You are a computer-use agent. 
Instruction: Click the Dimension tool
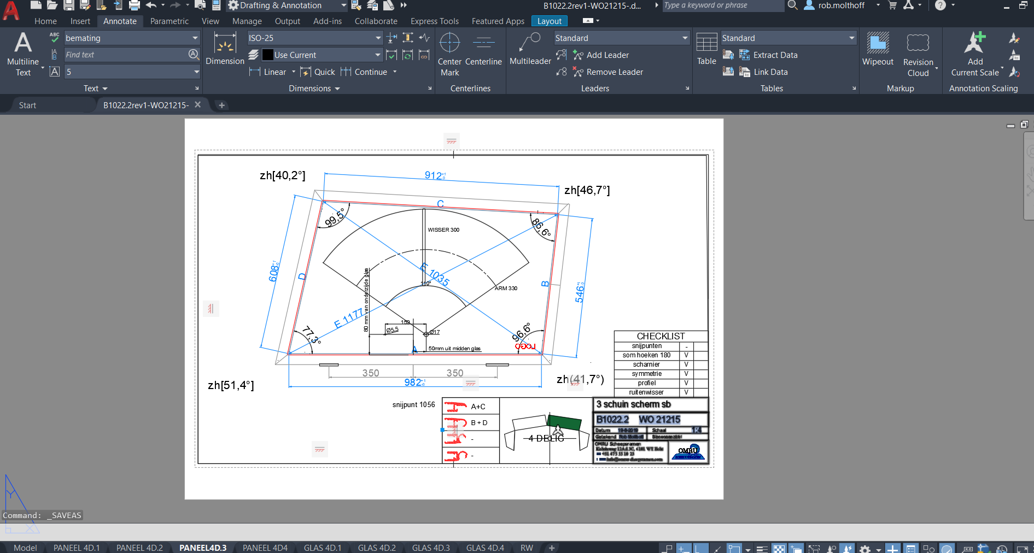click(x=225, y=49)
